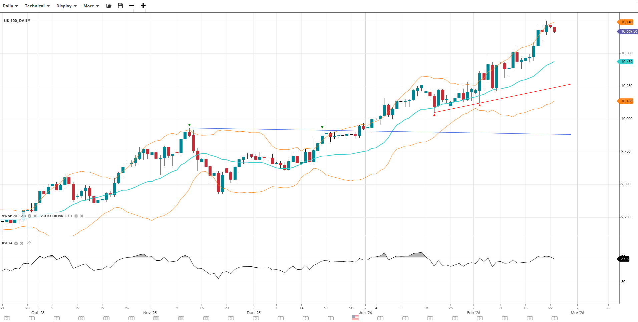Open the Display options dropdown

[66, 6]
